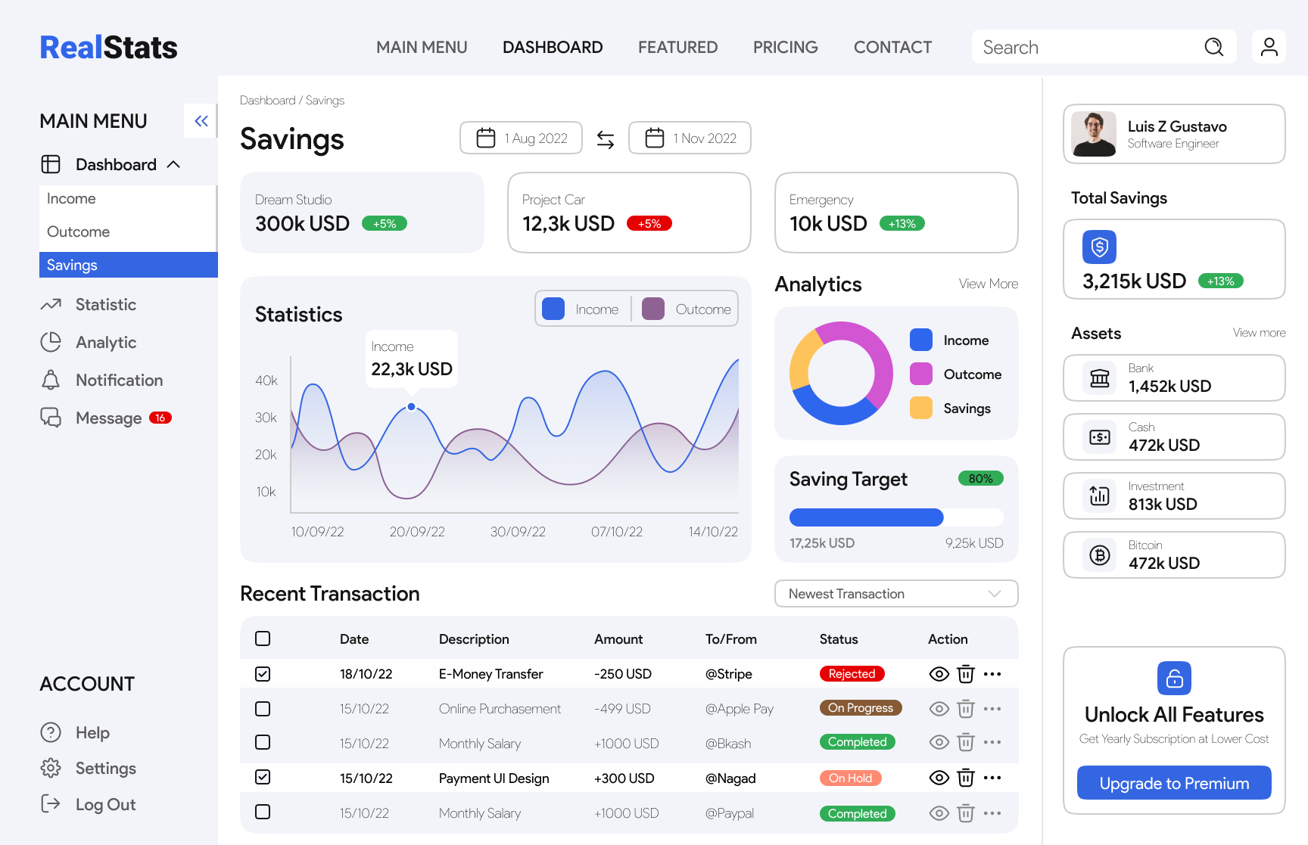The height and width of the screenshot is (845, 1308).
Task: Click the Upgrade to Premium button
Action: [x=1173, y=783]
